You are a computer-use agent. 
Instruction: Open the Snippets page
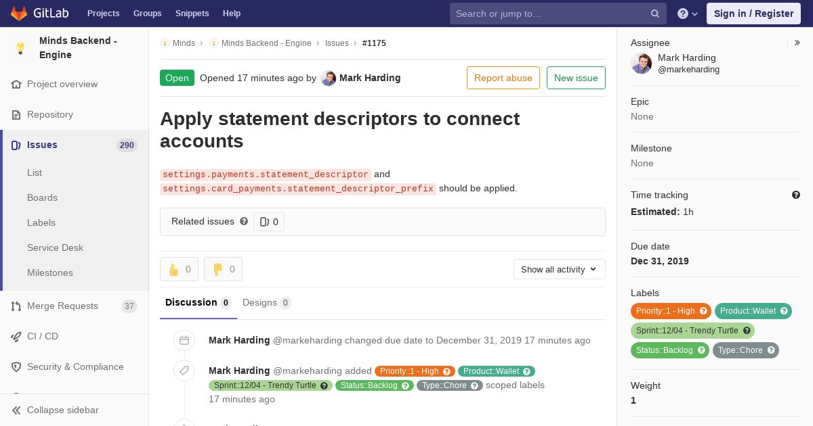[x=192, y=14]
